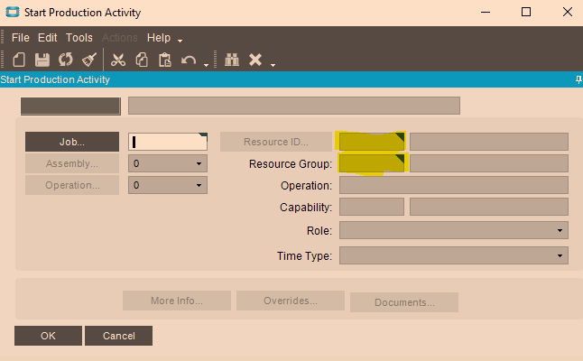
Task: Click the New document toolbar icon
Action: pos(19,60)
